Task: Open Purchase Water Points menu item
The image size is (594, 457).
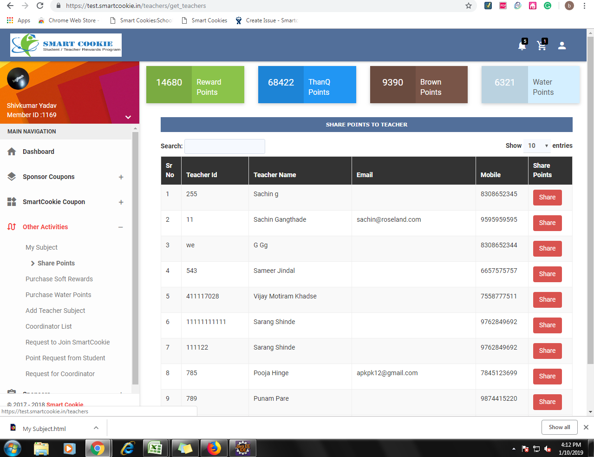Action: tap(59, 295)
